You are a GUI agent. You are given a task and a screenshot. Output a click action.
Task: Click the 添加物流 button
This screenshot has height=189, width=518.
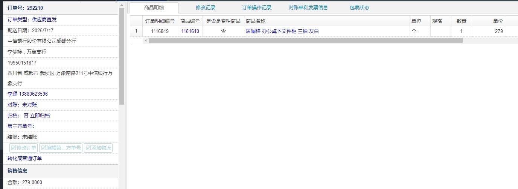[x=98, y=148]
